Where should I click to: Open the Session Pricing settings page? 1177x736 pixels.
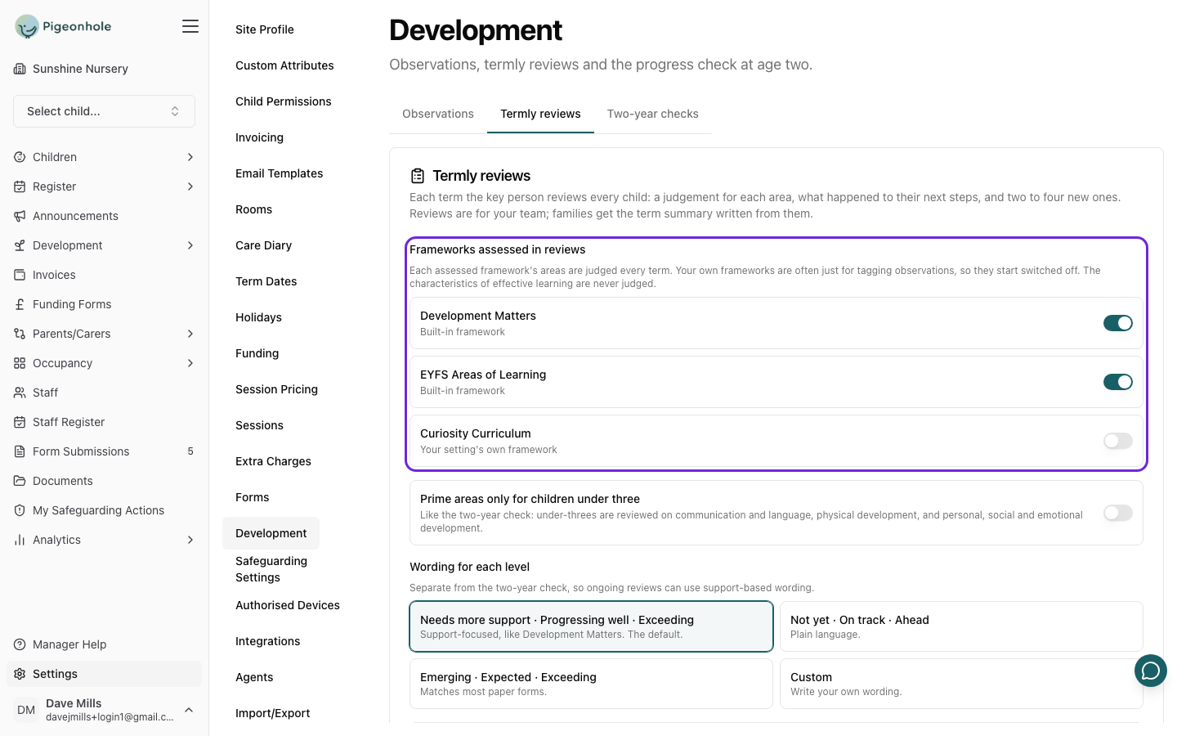(x=276, y=389)
